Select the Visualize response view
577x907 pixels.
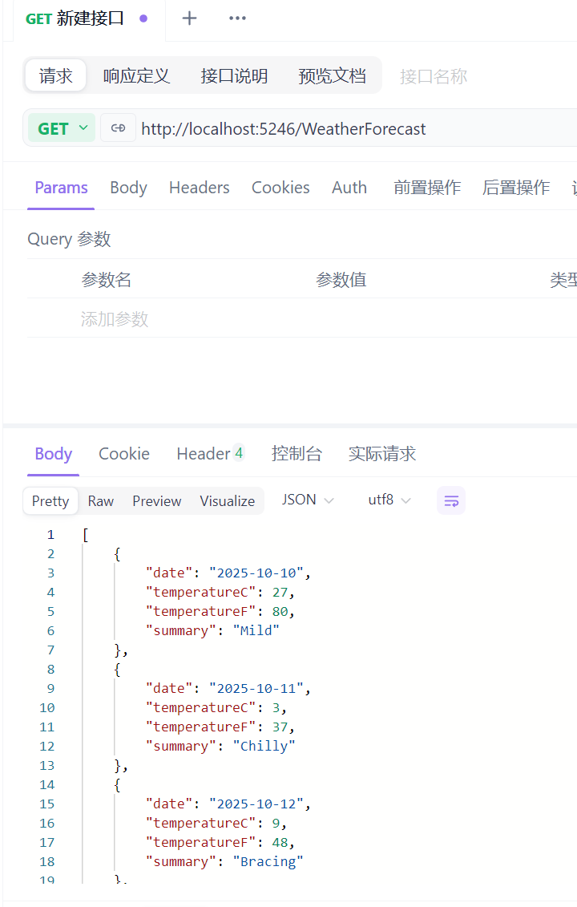click(x=227, y=500)
